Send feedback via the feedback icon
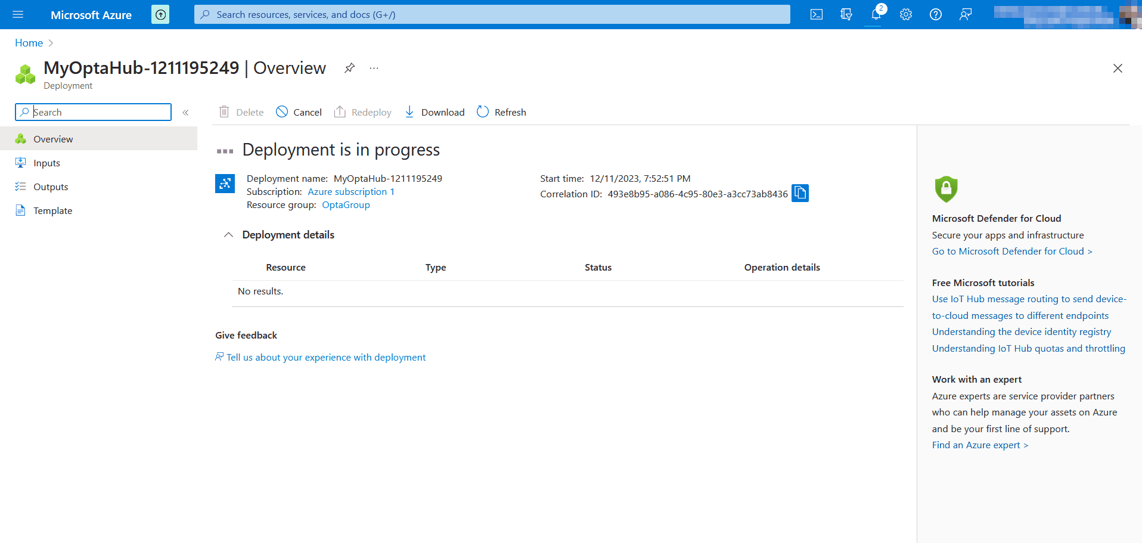This screenshot has height=543, width=1142. click(966, 14)
